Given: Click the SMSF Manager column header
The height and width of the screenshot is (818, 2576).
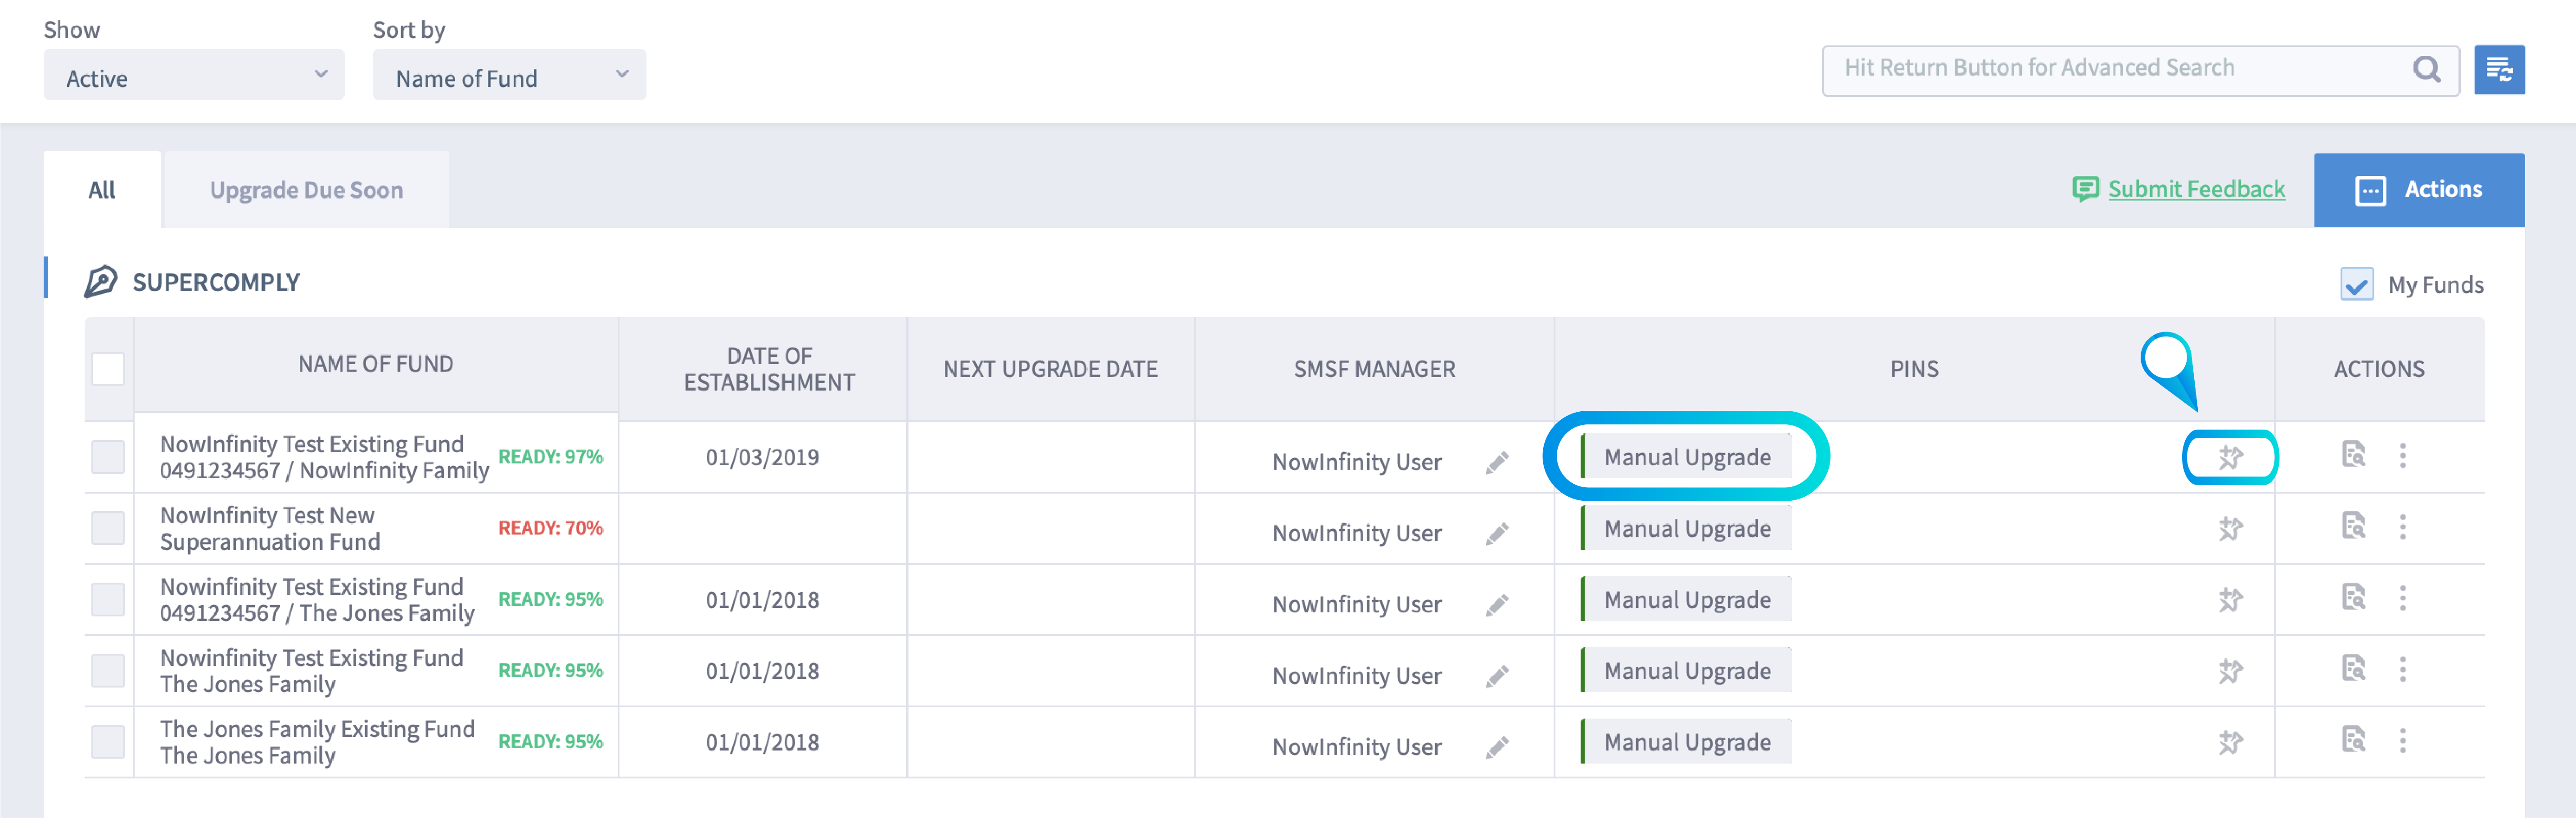Looking at the screenshot, I should [x=1374, y=369].
